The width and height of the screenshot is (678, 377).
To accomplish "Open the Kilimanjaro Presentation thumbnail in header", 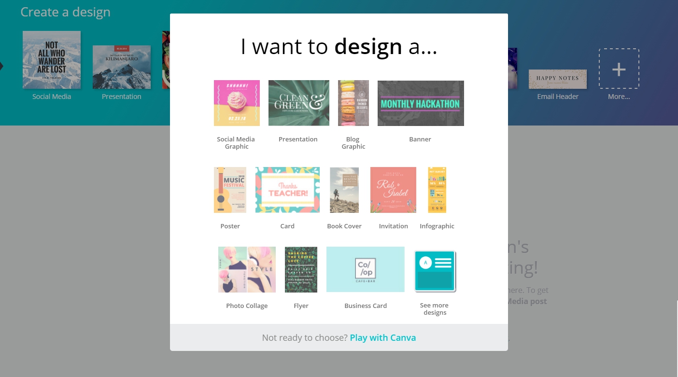I will click(122, 67).
